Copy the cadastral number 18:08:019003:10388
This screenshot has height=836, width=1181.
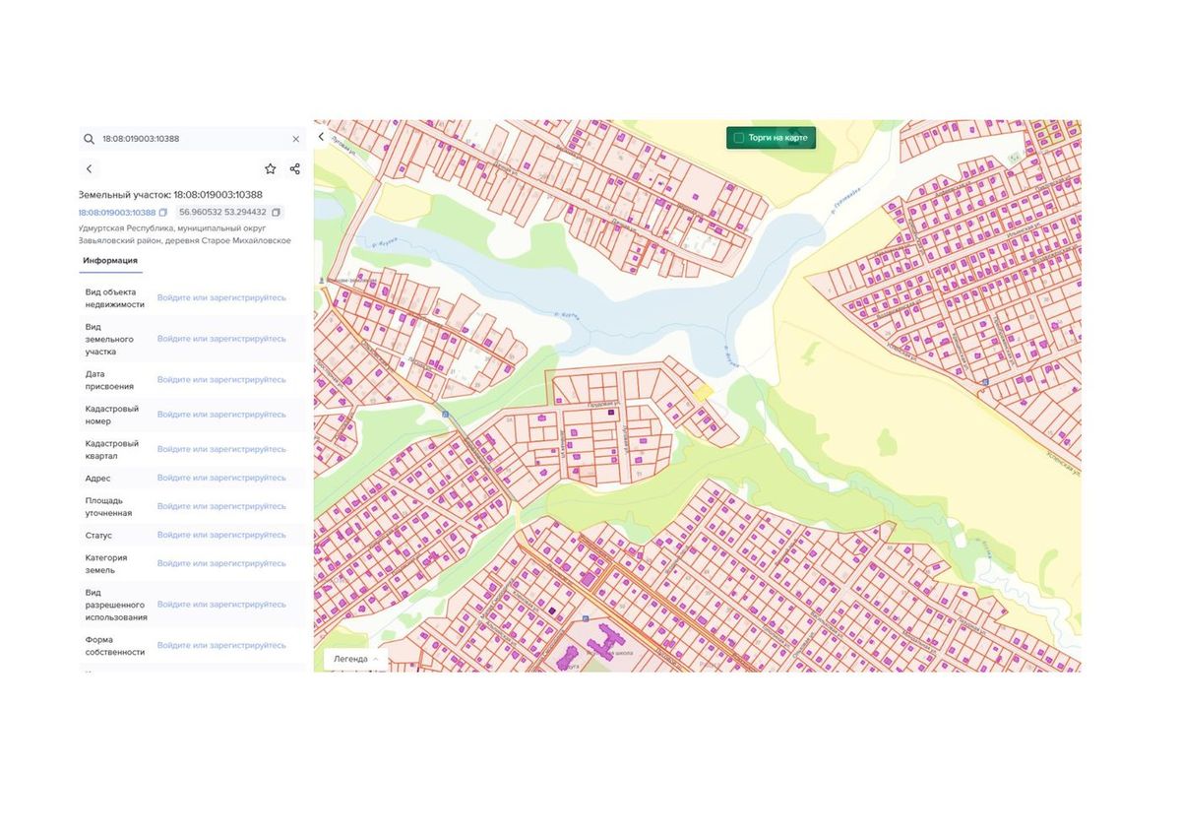point(163,213)
